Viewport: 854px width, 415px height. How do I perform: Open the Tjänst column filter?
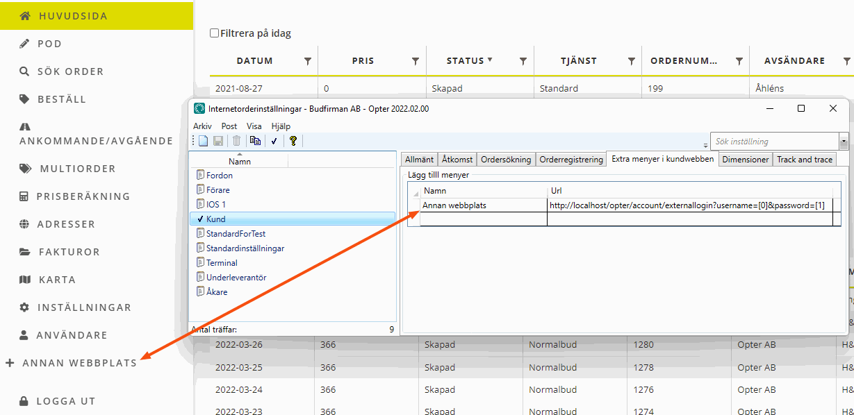tap(631, 61)
